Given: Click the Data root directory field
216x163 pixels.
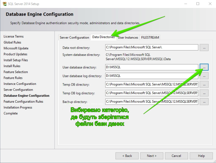Looking at the screenshot, I should (x=152, y=47).
